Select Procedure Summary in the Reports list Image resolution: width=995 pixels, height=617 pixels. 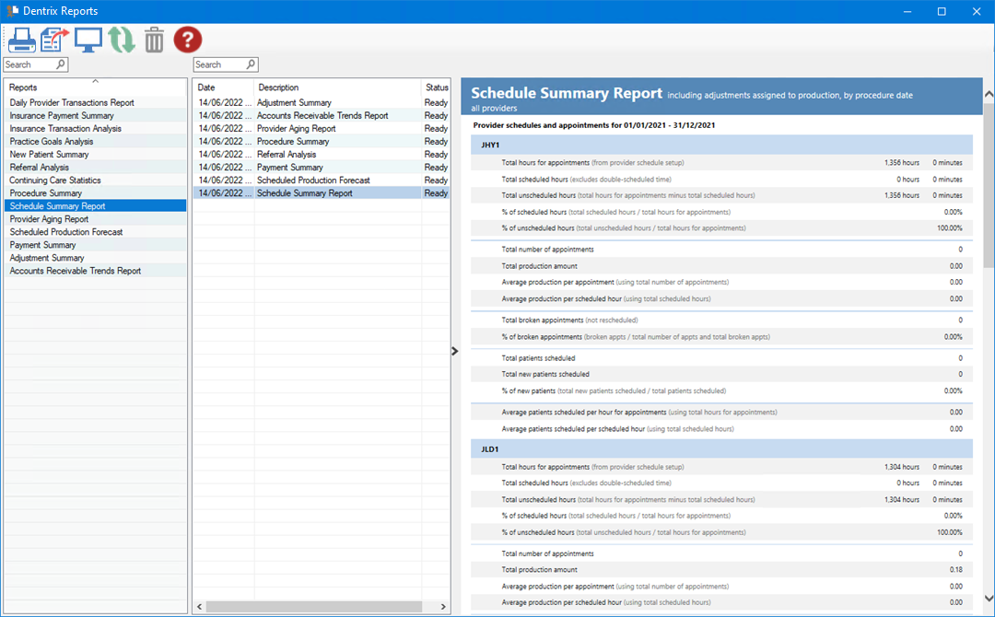(x=95, y=193)
